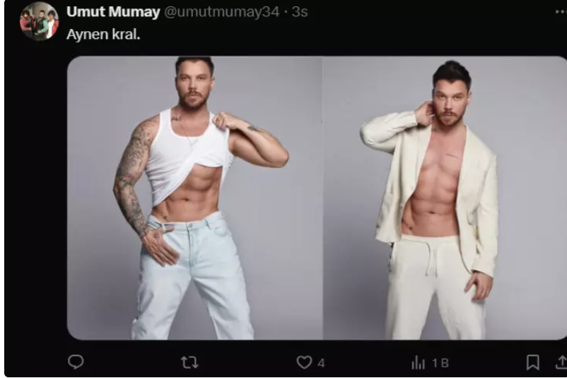This screenshot has height=378, width=567.
Task: Share the tweet via the upload arrow icon
Action: (561, 362)
